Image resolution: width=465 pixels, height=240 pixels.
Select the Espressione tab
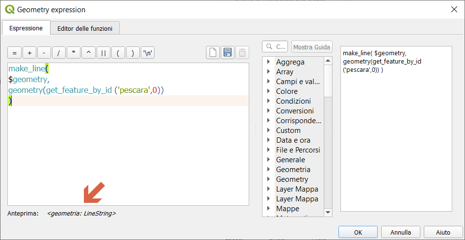[26, 28]
